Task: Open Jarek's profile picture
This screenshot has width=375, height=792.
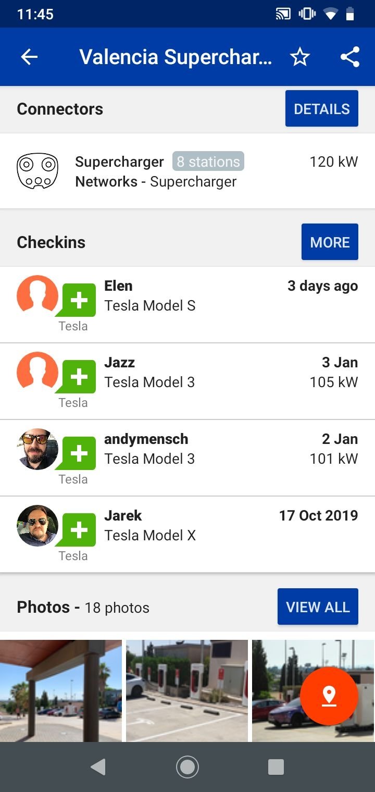Action: [37, 526]
